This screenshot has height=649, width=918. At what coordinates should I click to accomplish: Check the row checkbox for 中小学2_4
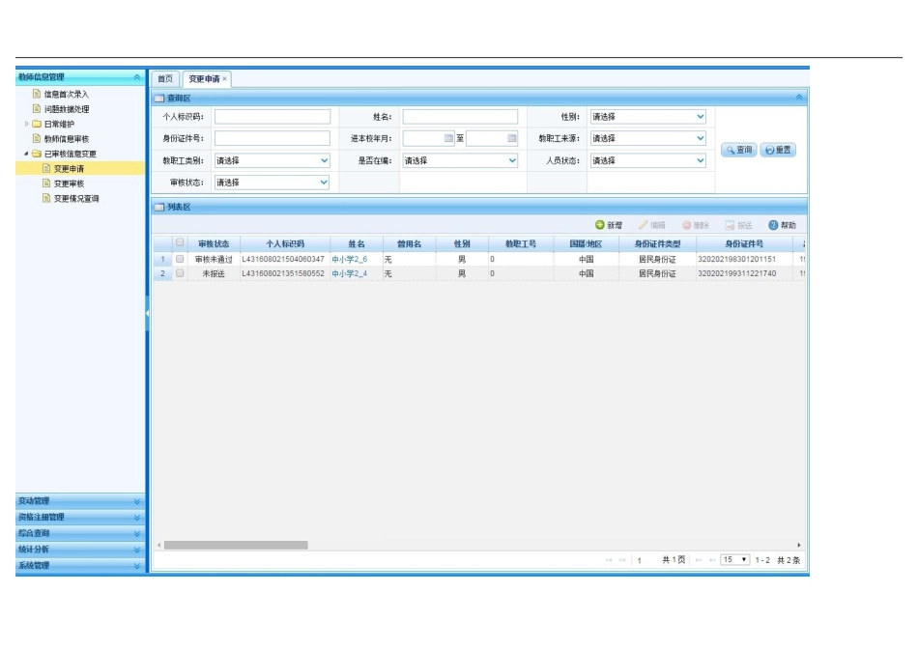point(180,273)
